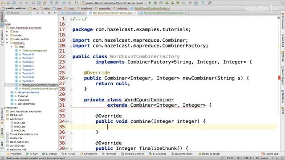Screen dimensions: 285x160
Task: Click the Collapse All icon in Project panel
Action: [43, 13]
